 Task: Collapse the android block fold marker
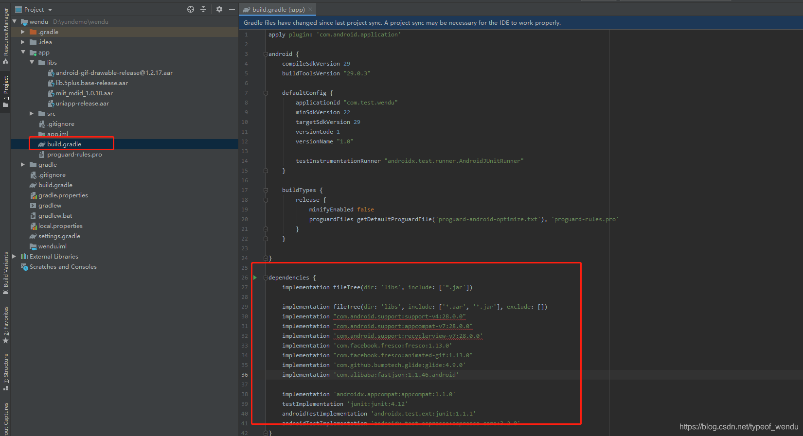(x=266, y=54)
